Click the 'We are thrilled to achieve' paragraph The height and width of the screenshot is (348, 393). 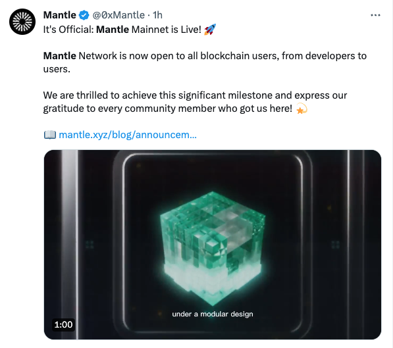click(195, 102)
